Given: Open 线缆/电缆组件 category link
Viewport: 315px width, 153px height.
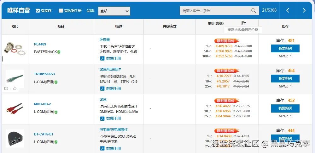Looking at the screenshot, I should pyautogui.click(x=110, y=69).
